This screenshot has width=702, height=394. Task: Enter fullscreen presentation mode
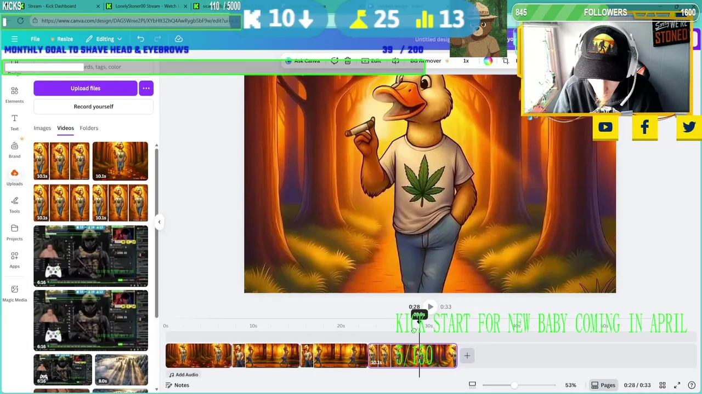(677, 385)
